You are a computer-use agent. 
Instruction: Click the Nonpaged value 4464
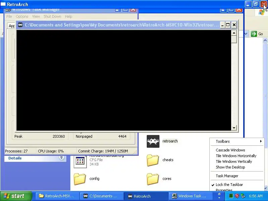(122, 136)
